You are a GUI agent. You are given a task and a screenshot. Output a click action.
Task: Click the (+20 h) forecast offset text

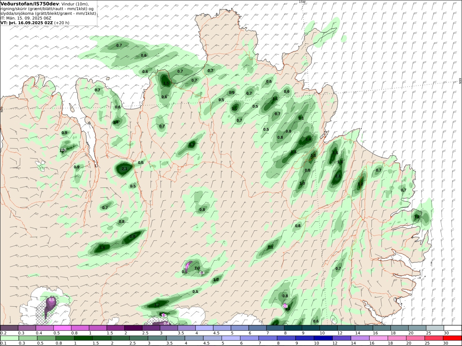tap(62, 22)
